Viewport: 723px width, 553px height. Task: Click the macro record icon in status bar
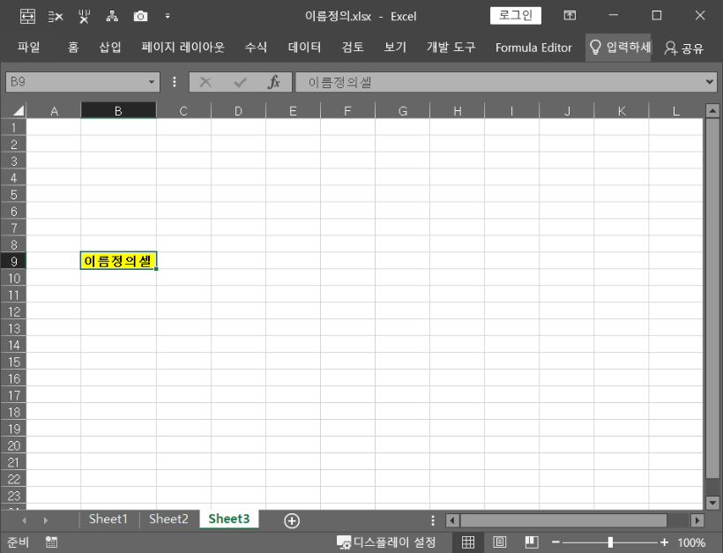(51, 542)
